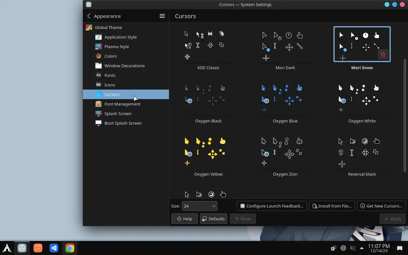
Task: Click the Application Style icon
Action: click(x=98, y=37)
